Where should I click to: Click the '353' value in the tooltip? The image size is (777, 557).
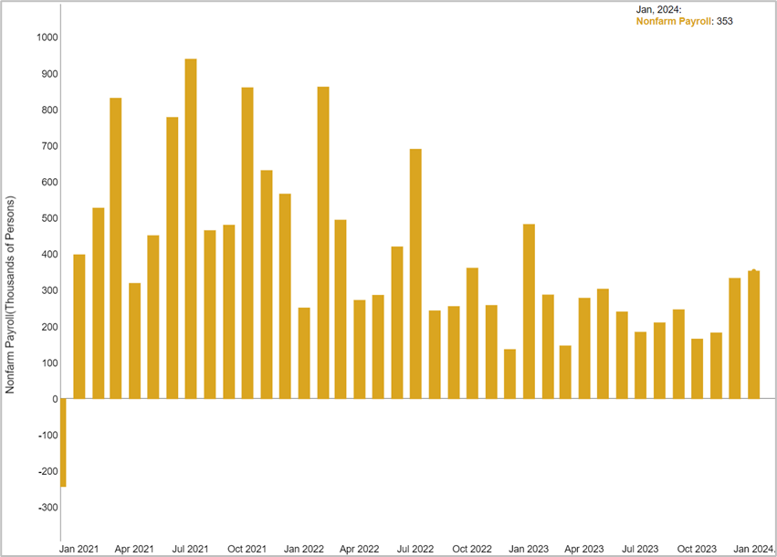[724, 21]
